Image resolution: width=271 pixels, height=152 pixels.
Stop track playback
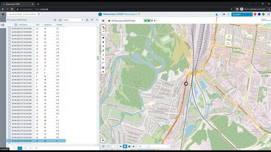[129, 147]
